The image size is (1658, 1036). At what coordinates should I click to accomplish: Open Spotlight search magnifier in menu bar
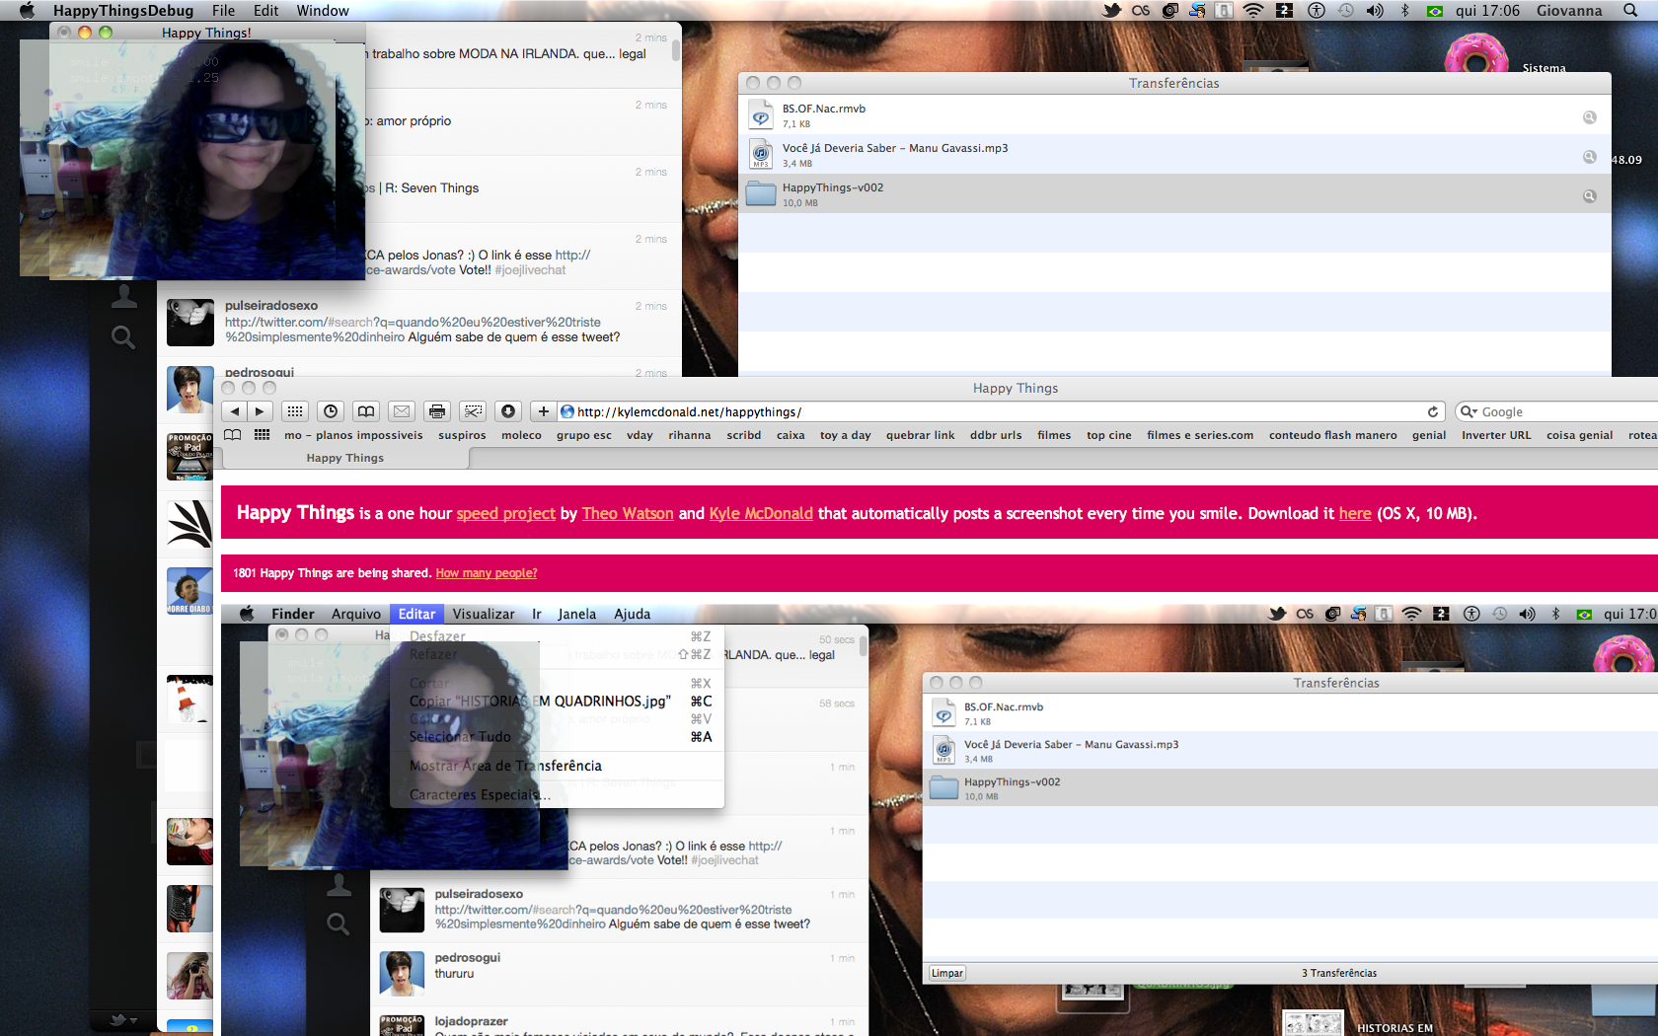click(1630, 11)
